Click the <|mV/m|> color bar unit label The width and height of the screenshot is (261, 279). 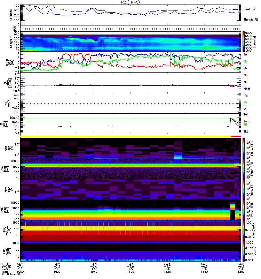coord(254,231)
